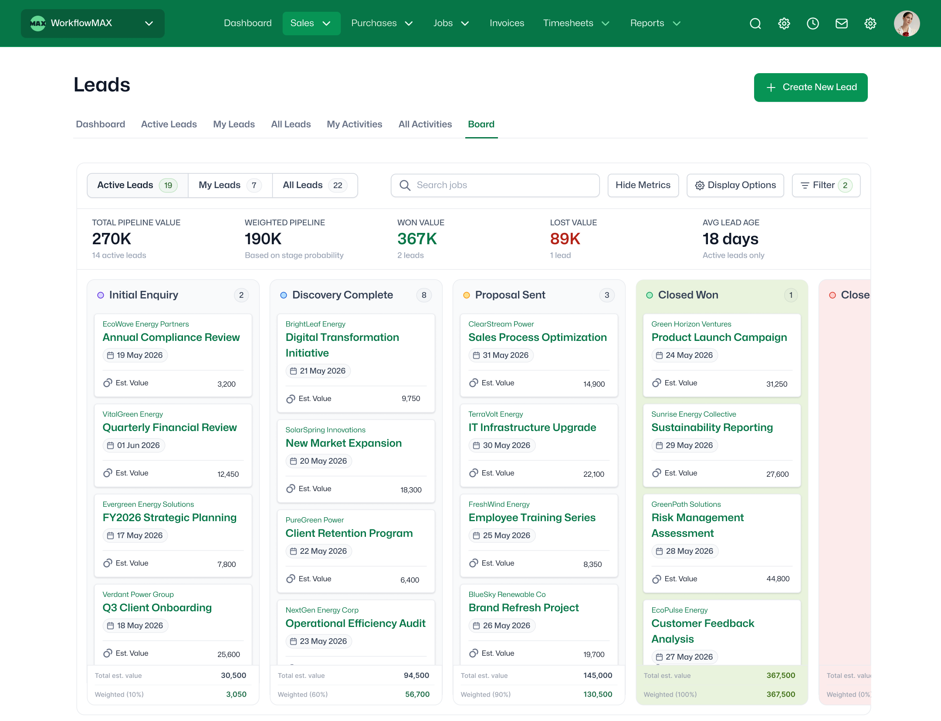
Task: Select My Leads 7 segment filter
Action: coord(230,185)
